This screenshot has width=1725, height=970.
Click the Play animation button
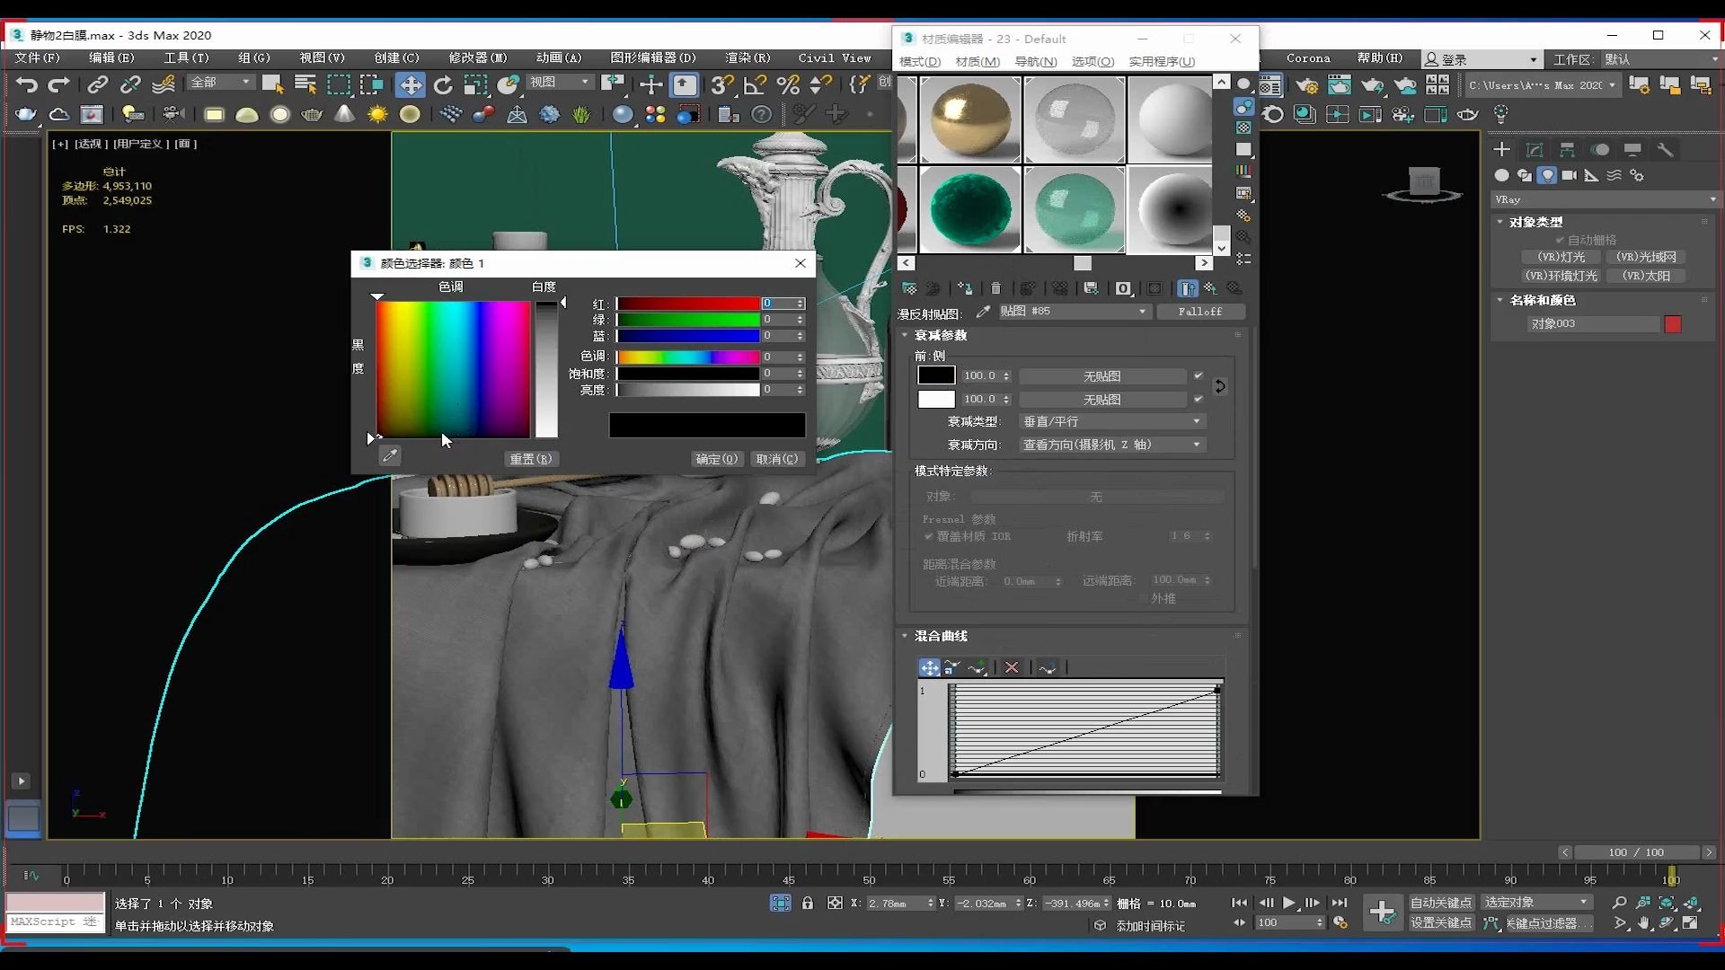coord(1289,903)
